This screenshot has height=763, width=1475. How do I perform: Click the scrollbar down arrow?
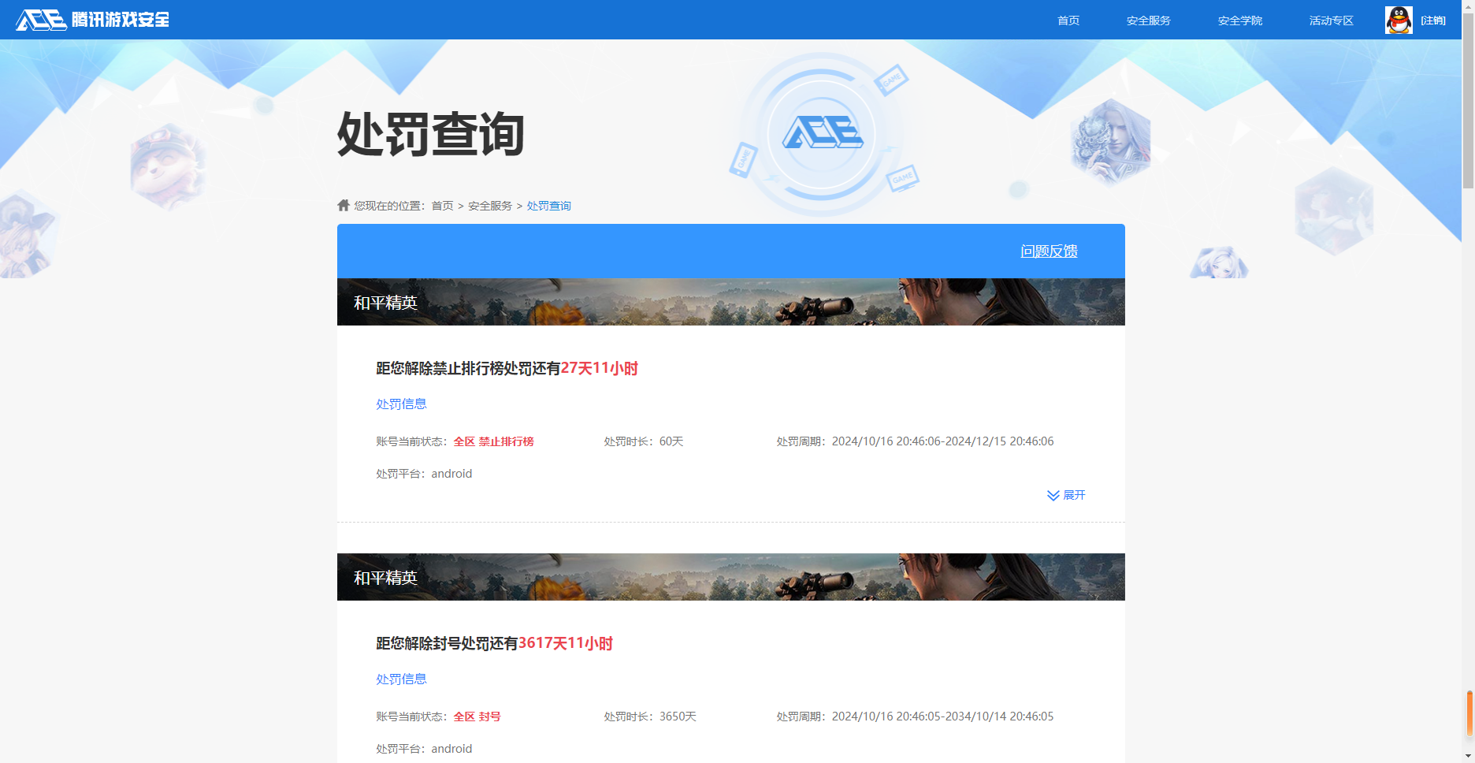click(x=1468, y=757)
